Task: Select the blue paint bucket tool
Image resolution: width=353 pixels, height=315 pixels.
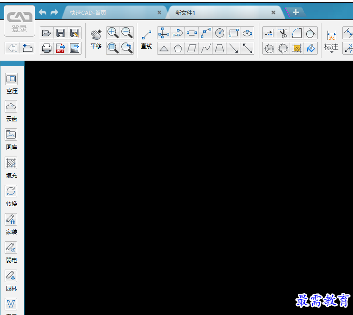Action: 311,48
